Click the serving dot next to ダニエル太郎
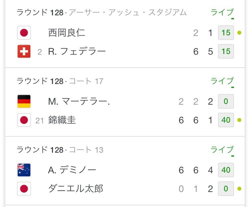250x207 pixels. 239,189
